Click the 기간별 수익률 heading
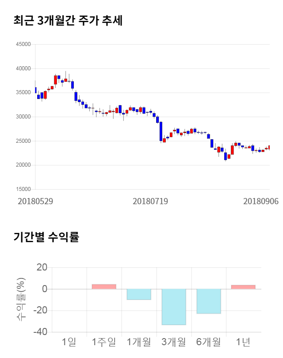Viewport: 283px width, 358px height. [x=46, y=237]
